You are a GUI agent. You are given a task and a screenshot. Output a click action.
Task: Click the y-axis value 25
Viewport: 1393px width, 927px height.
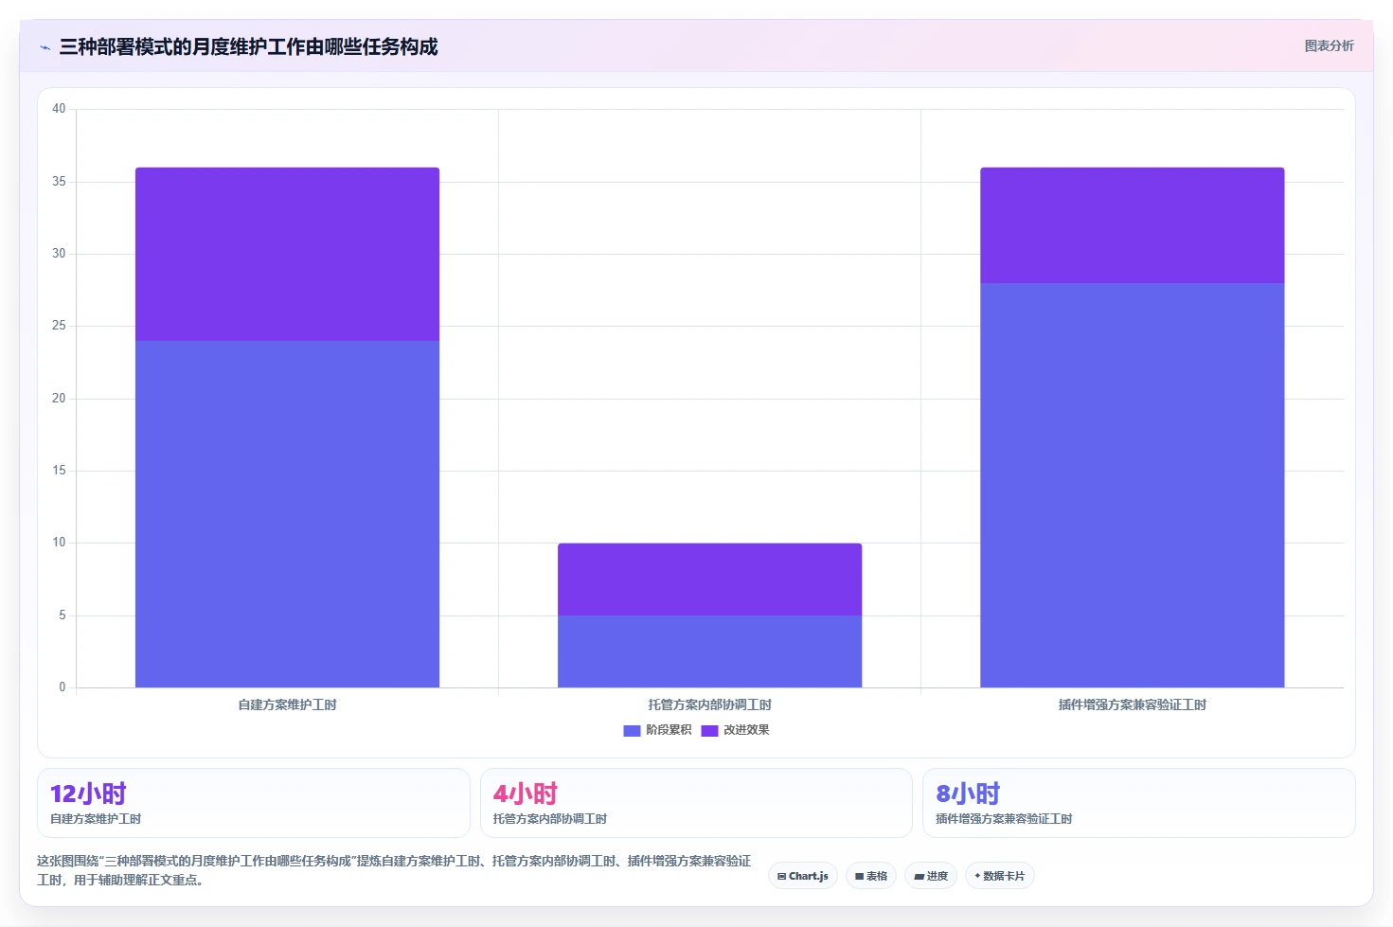[59, 326]
